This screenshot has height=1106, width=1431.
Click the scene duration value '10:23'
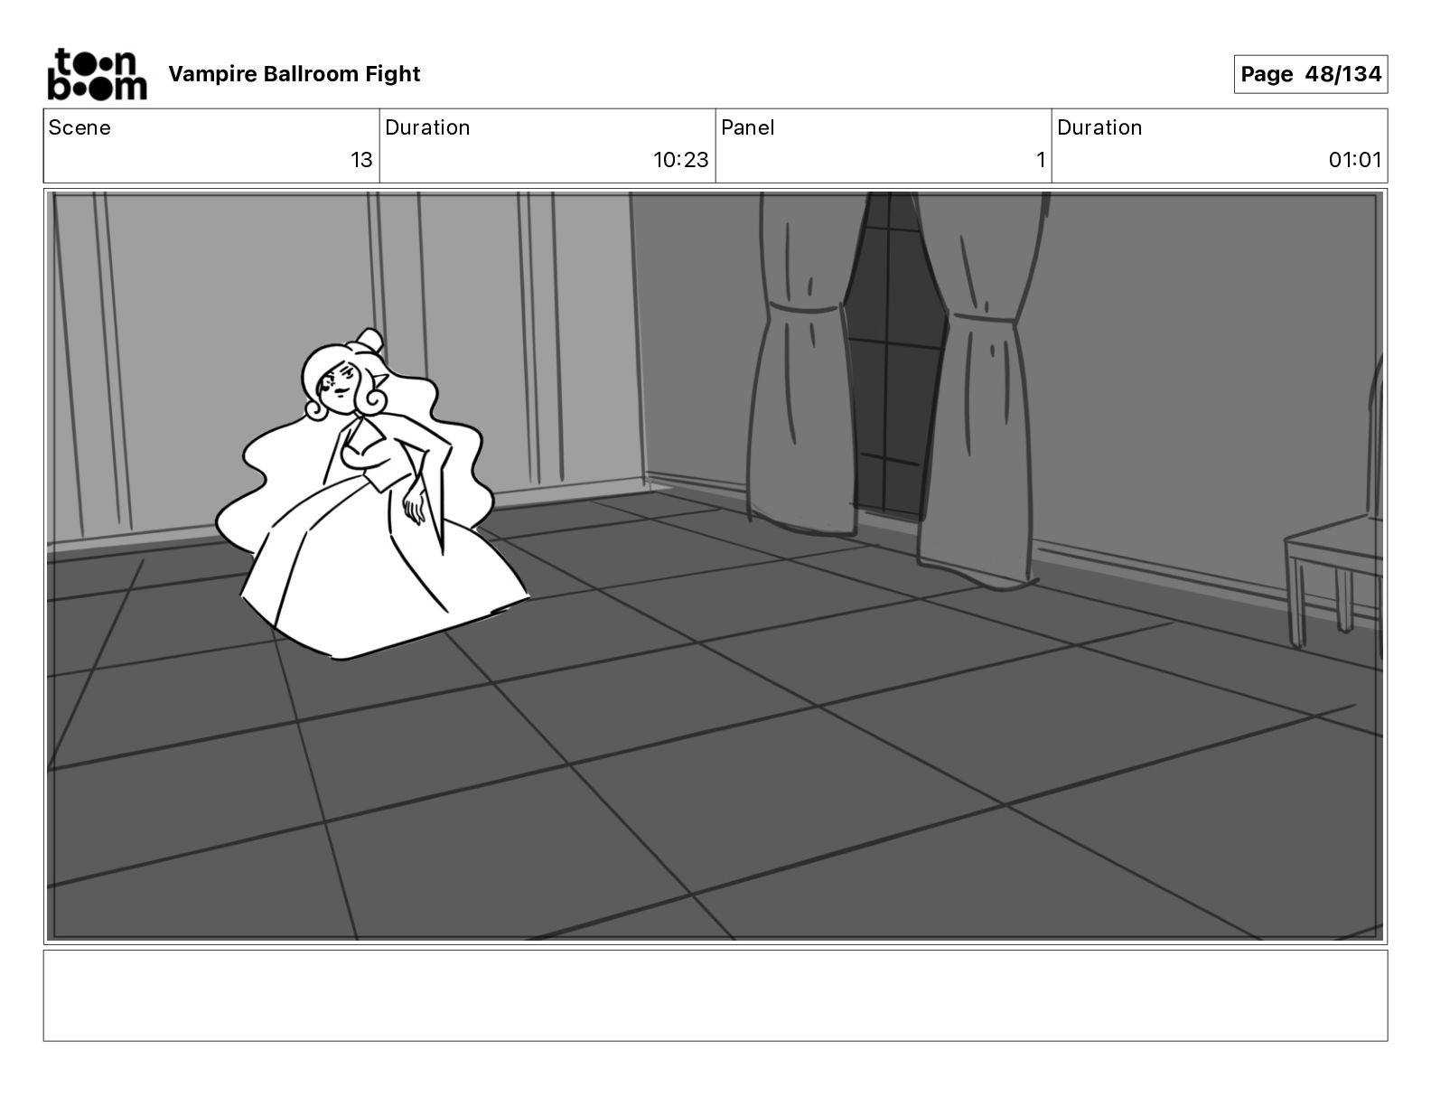coord(681,160)
